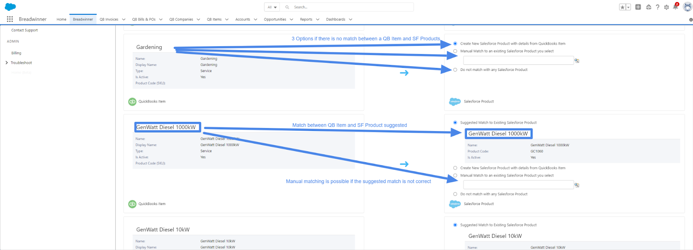
Task: Select Suggested Match for GenWatt Diesel 1000kW
Action: [x=455, y=123]
